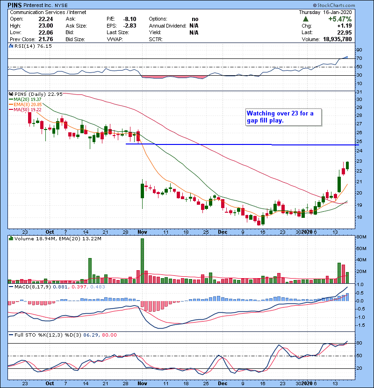The width and height of the screenshot is (374, 388).
Task: Click the "Watching over 23" annotation box
Action: coord(284,117)
